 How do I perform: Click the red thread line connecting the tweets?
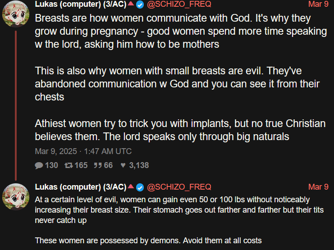point(16,105)
